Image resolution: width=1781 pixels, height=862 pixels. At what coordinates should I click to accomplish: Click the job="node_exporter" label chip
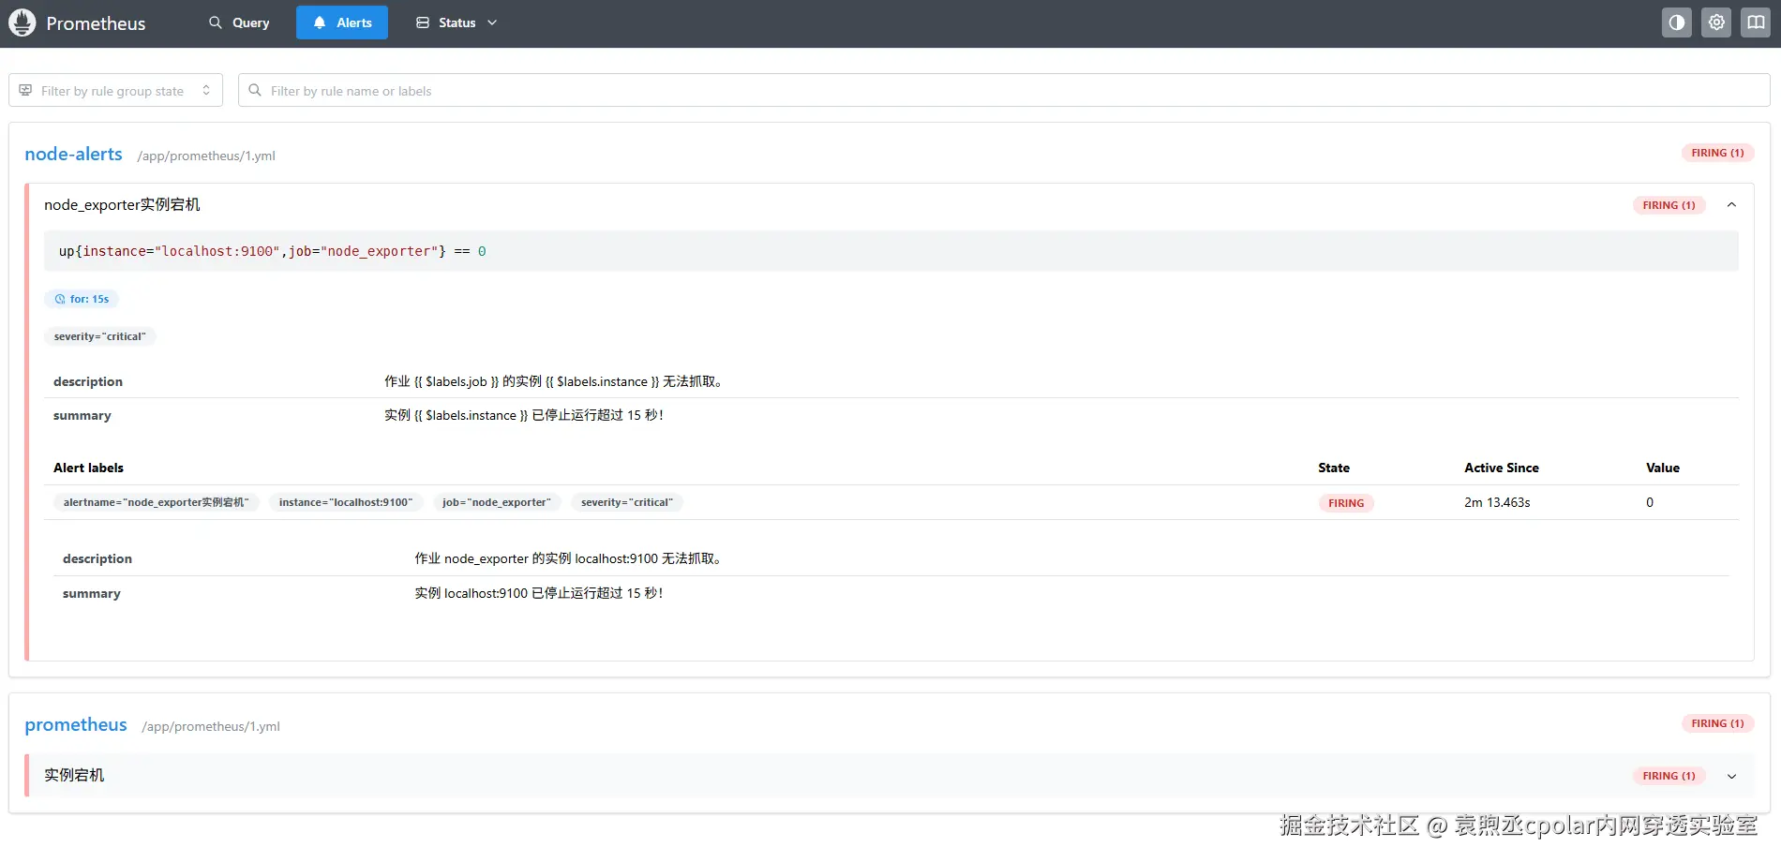tap(497, 502)
